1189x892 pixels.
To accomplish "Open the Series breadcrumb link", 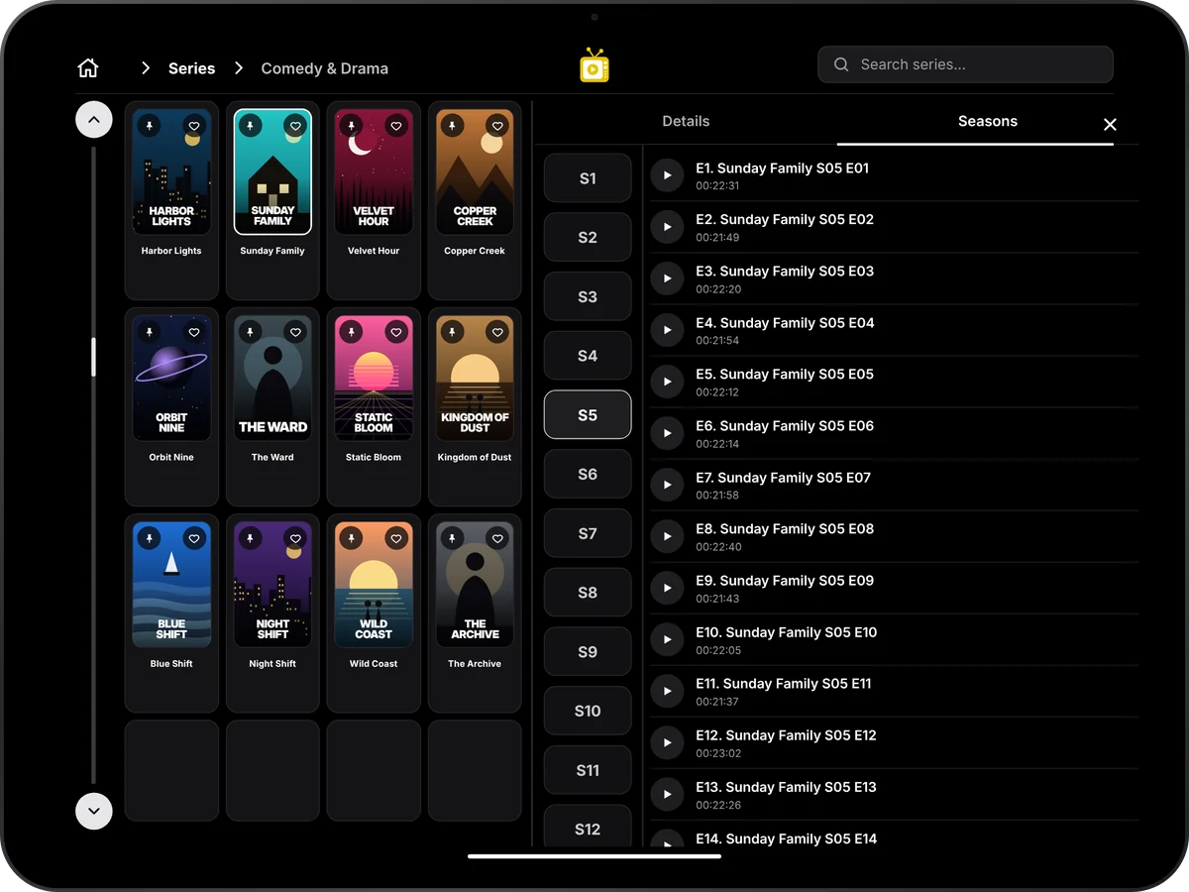I will click(192, 68).
